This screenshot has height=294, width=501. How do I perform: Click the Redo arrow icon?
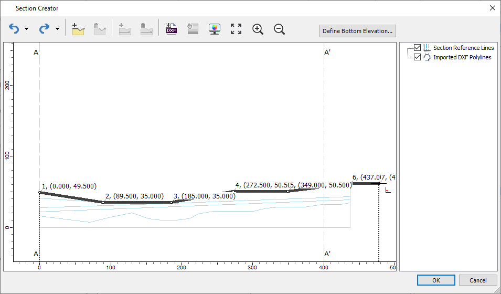[x=45, y=29]
